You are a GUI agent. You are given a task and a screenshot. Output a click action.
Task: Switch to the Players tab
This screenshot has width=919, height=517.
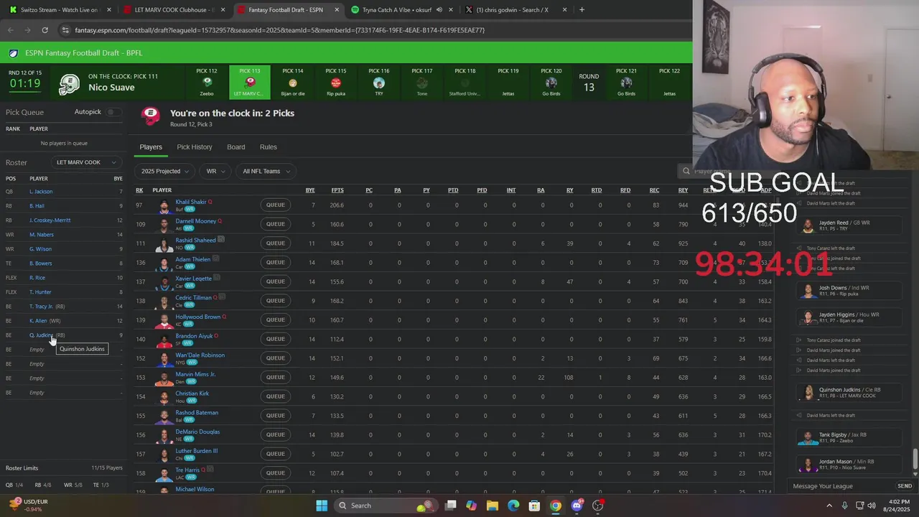click(x=151, y=147)
